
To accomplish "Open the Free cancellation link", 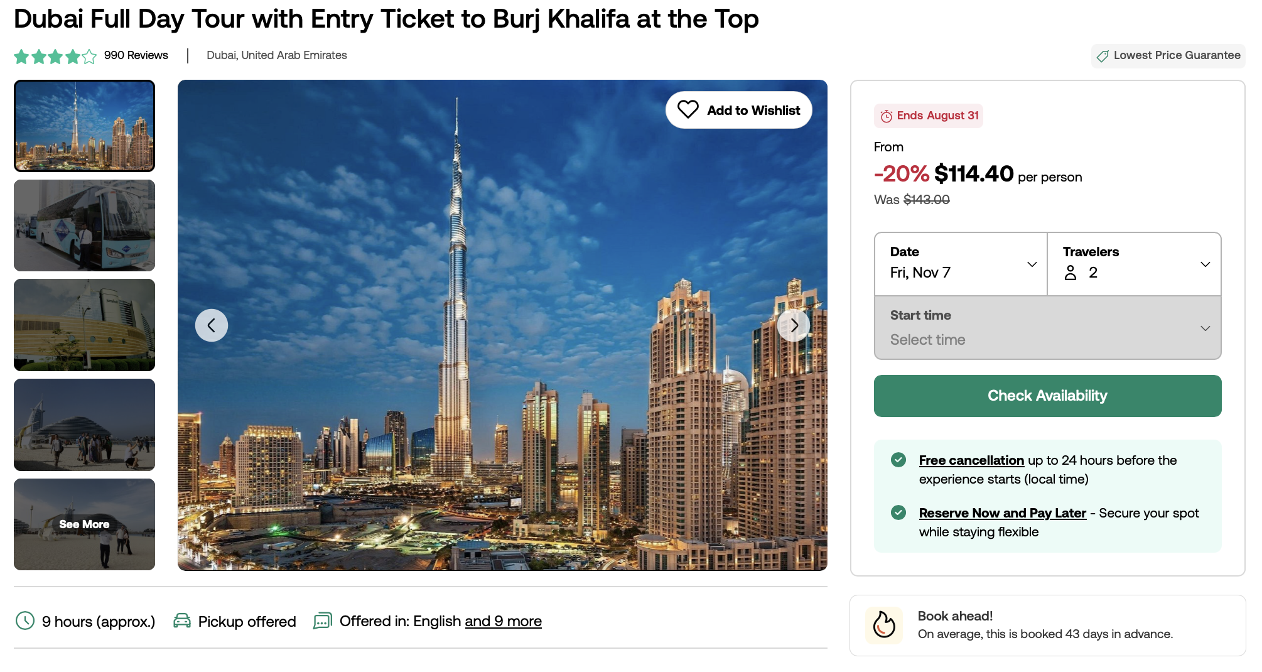I will [971, 460].
